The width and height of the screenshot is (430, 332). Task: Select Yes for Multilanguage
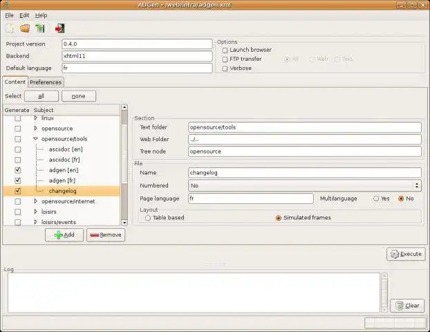pyautogui.click(x=376, y=199)
